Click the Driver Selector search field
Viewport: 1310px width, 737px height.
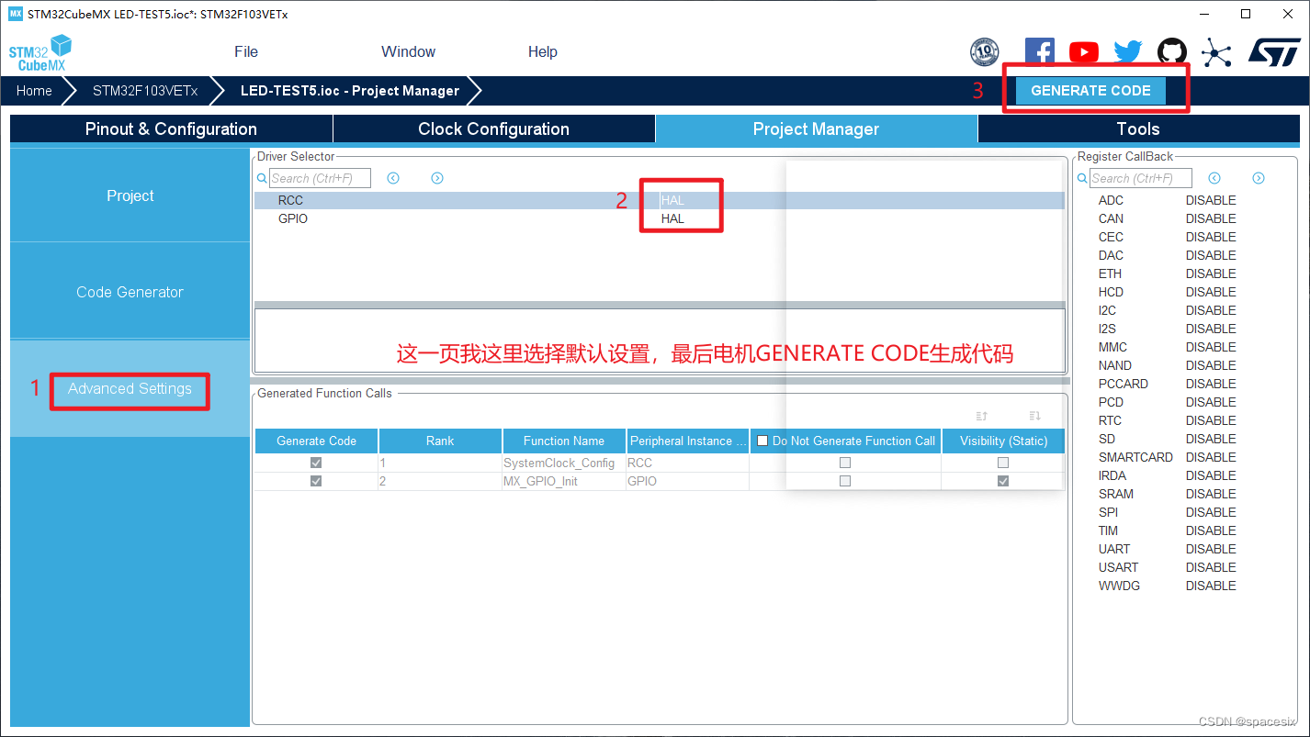point(320,178)
